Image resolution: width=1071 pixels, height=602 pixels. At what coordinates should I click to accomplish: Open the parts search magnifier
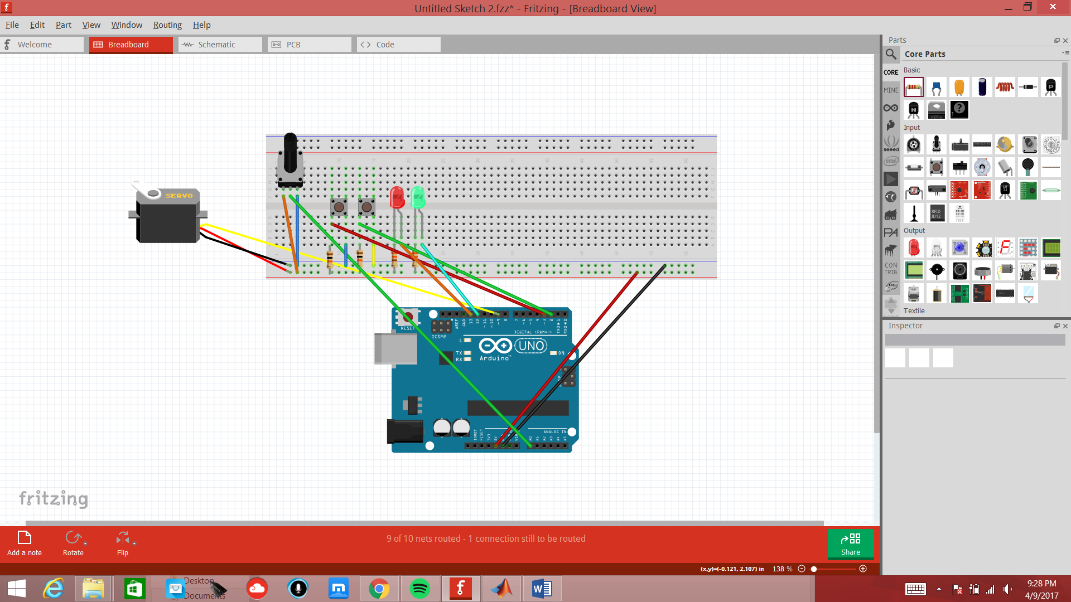tap(891, 54)
